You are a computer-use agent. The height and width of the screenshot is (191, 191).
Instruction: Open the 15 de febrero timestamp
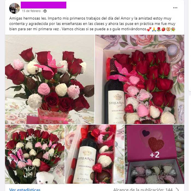click(x=31, y=11)
